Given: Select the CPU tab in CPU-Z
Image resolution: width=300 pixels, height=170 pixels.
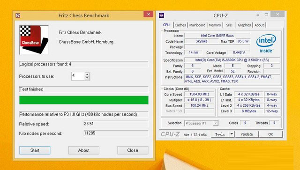Looking at the screenshot, I should [166, 25].
